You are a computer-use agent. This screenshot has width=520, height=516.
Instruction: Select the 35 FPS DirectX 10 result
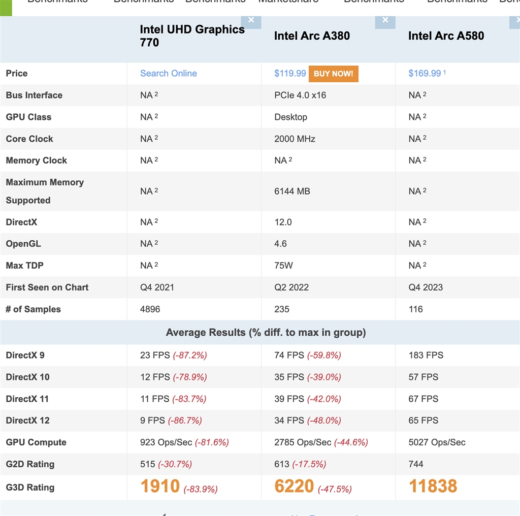tap(289, 377)
